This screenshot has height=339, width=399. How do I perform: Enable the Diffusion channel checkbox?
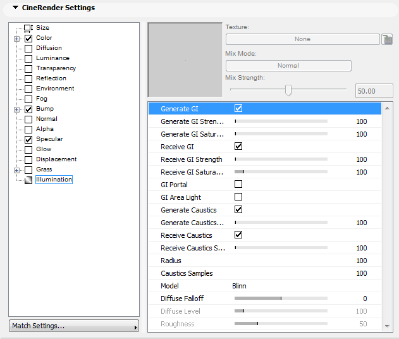click(28, 48)
